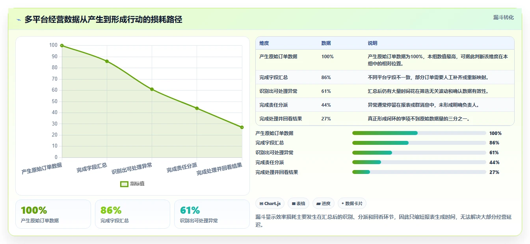Click the 86% value in table
The height and width of the screenshot is (244, 530).
tap(326, 78)
